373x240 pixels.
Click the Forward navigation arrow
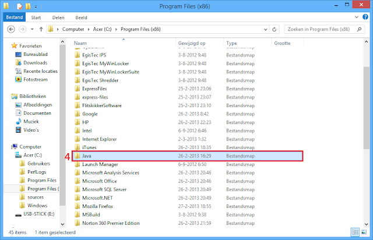pyautogui.click(x=22, y=29)
